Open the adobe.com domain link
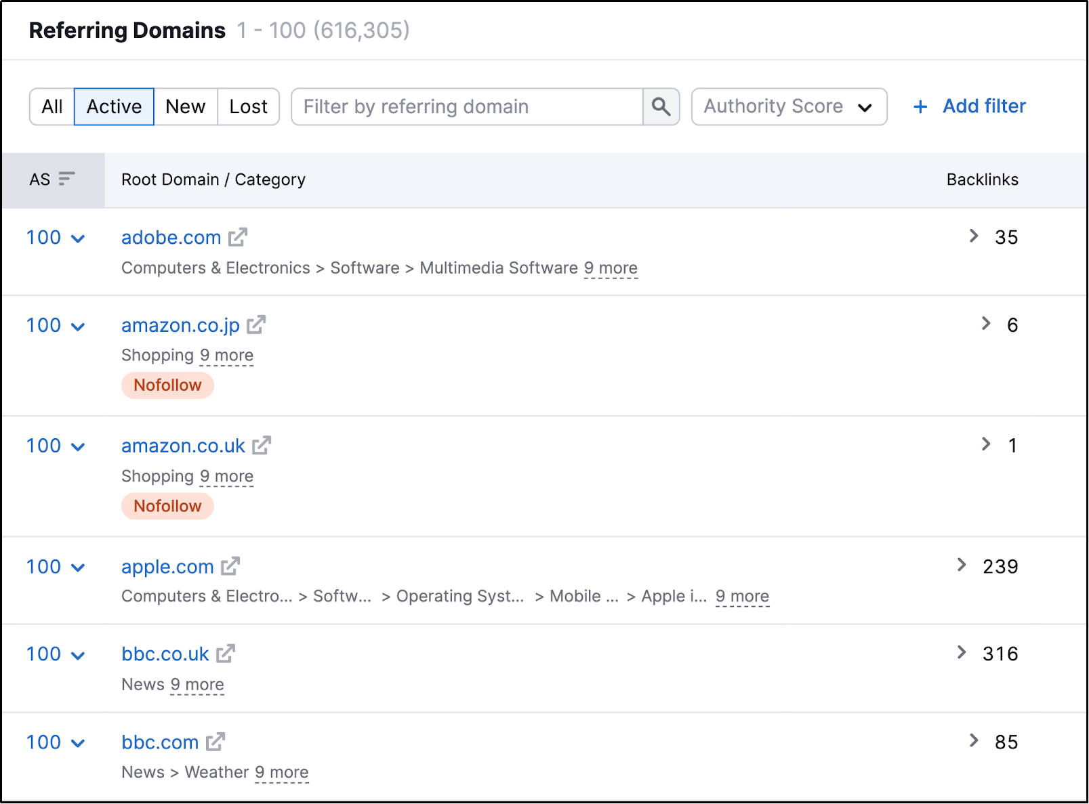Image resolution: width=1089 pixels, height=804 pixels. [x=170, y=237]
